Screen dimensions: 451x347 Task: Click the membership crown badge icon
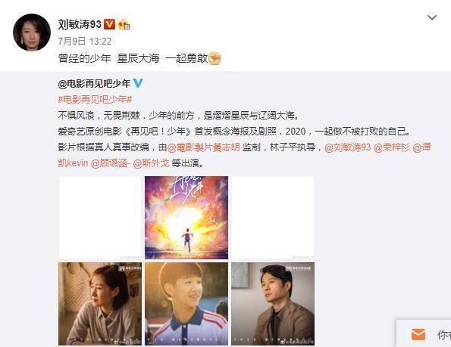coord(124,24)
